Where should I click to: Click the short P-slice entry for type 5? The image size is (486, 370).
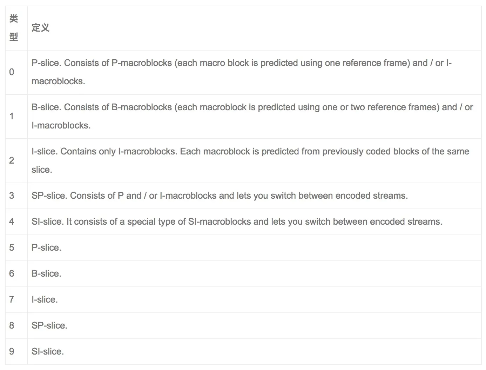(x=46, y=247)
